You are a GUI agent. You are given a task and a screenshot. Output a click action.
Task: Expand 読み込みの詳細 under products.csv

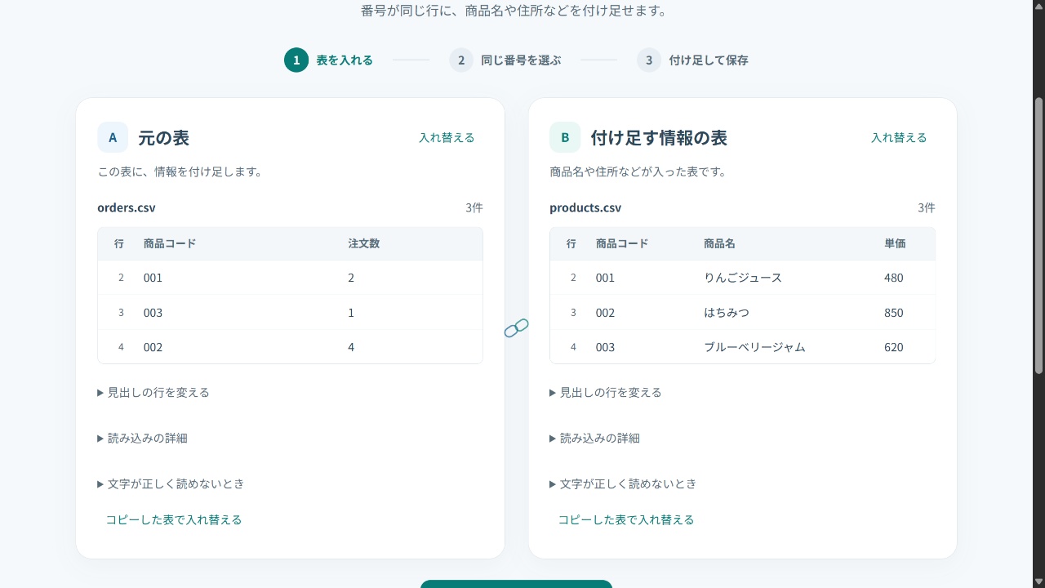pos(594,438)
